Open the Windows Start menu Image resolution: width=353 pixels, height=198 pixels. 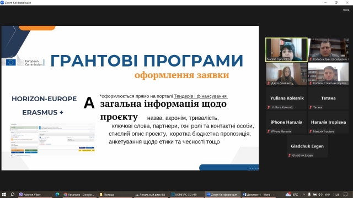click(4, 194)
